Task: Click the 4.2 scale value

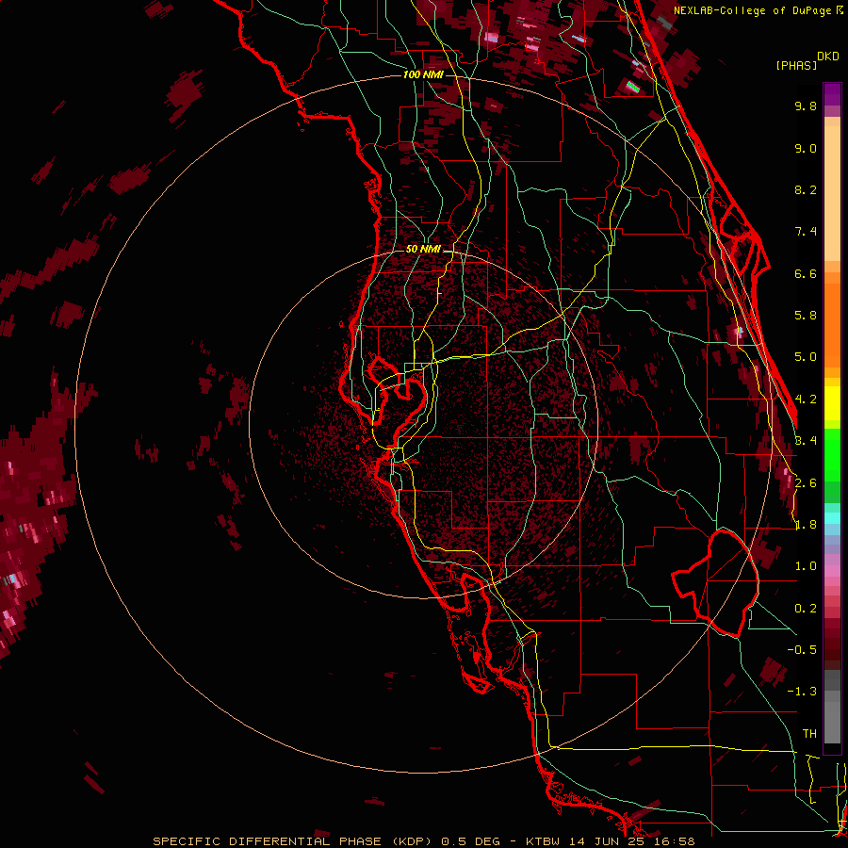Action: 806,400
